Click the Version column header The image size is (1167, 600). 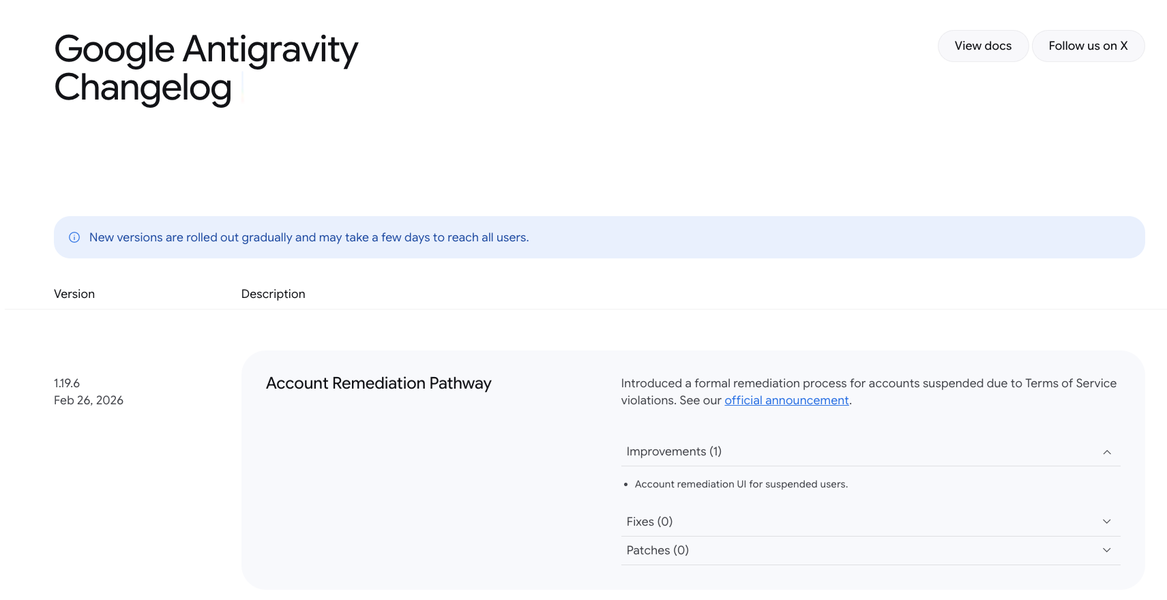point(74,294)
